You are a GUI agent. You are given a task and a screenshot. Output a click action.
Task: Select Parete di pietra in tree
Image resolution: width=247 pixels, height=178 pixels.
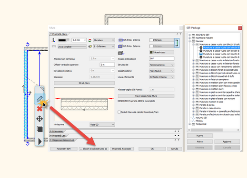(x=207, y=105)
